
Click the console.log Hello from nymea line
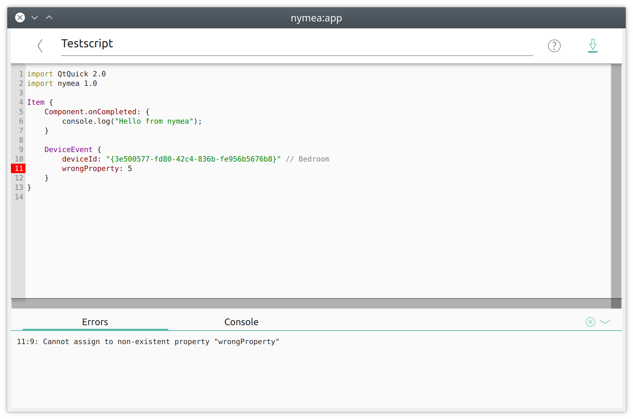point(132,121)
